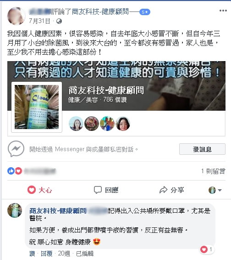Click the share arrow icon
This screenshot has width=231, height=260.
point(164,190)
